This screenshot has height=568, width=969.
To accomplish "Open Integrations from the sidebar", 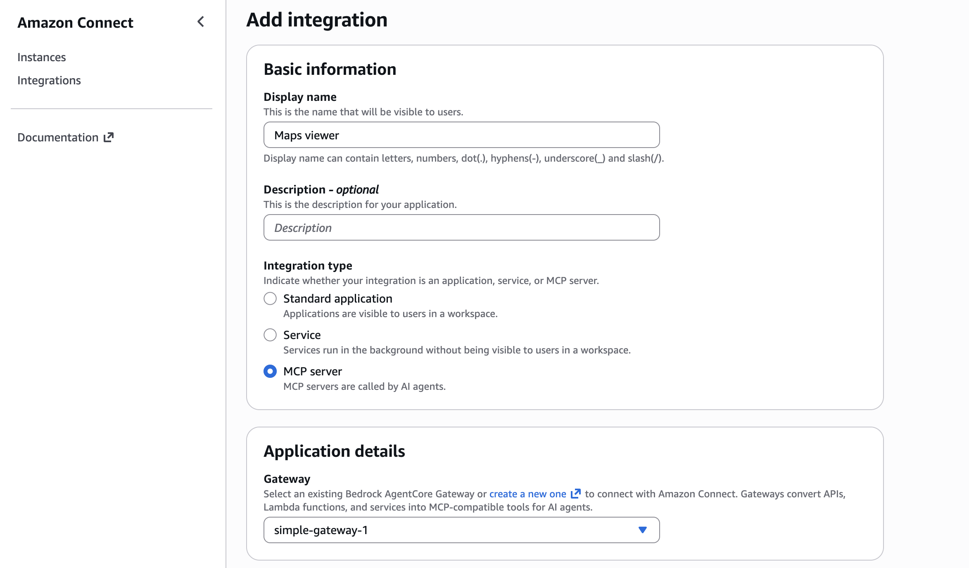I will [49, 80].
